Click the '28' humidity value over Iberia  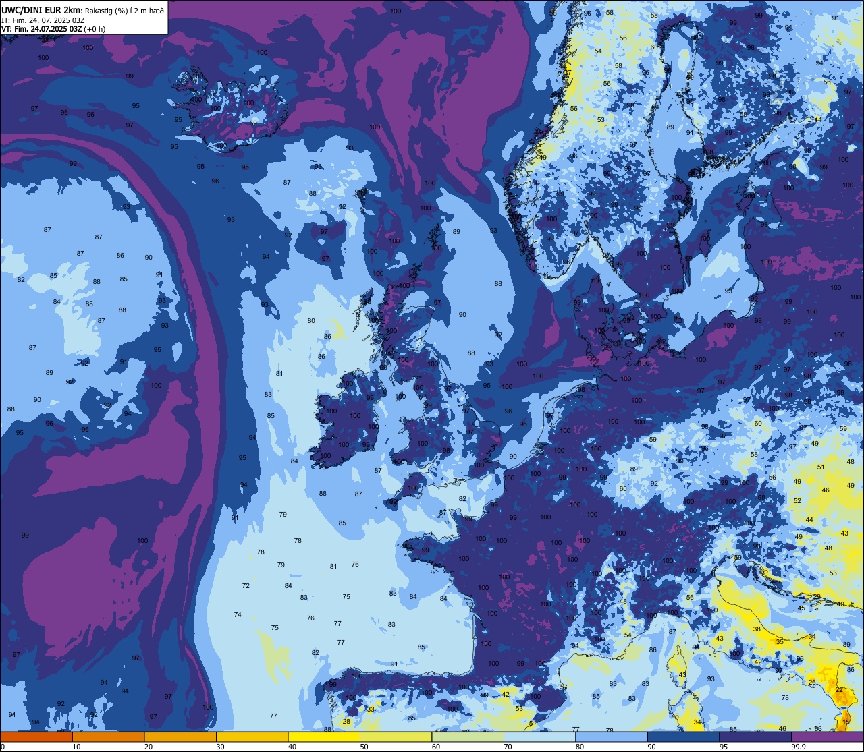point(346,722)
